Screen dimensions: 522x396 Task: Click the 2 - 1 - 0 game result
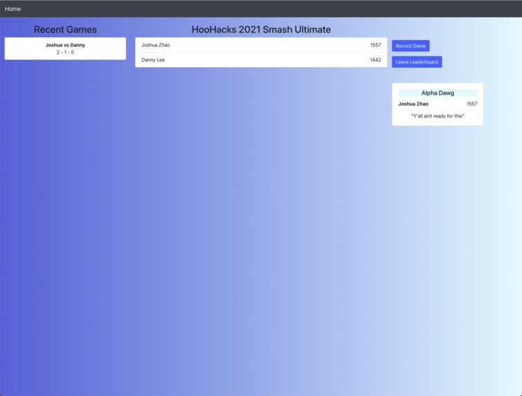pyautogui.click(x=65, y=52)
